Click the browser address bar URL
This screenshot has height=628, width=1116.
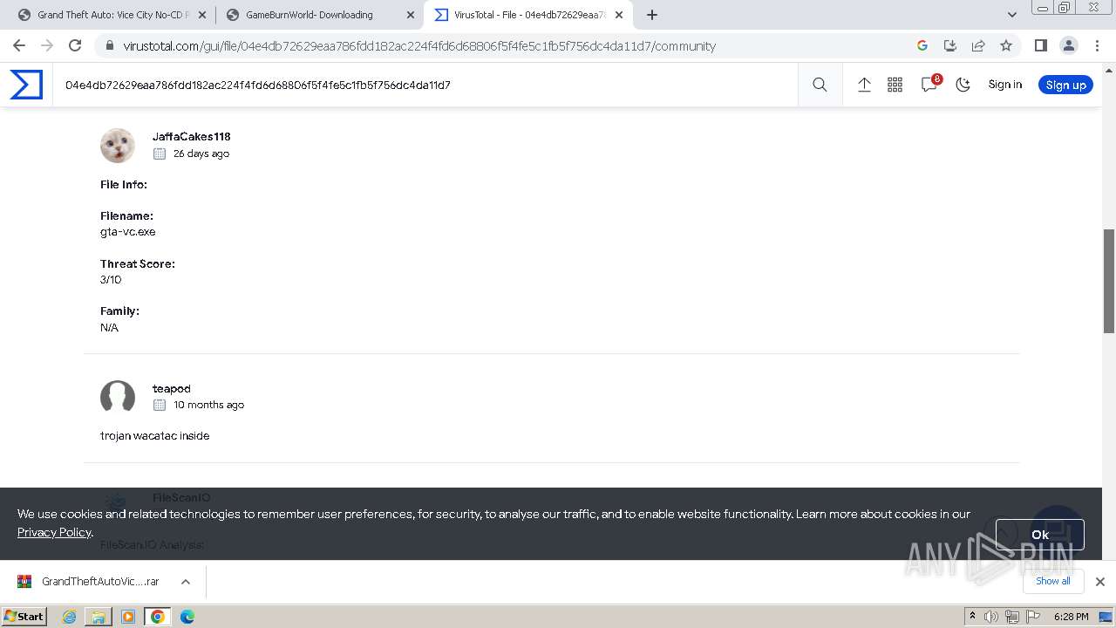[x=418, y=46]
